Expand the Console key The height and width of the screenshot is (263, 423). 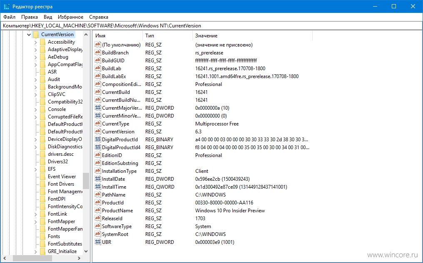click(36, 109)
